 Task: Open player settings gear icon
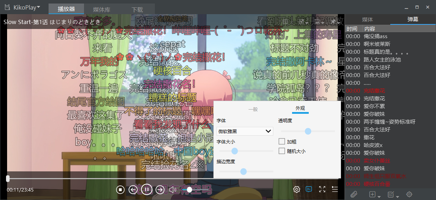(x=297, y=189)
